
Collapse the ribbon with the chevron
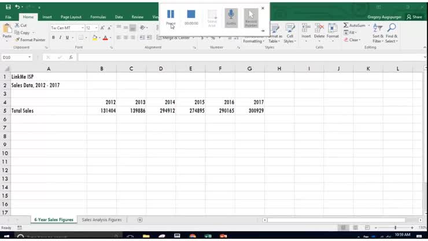(x=425, y=48)
